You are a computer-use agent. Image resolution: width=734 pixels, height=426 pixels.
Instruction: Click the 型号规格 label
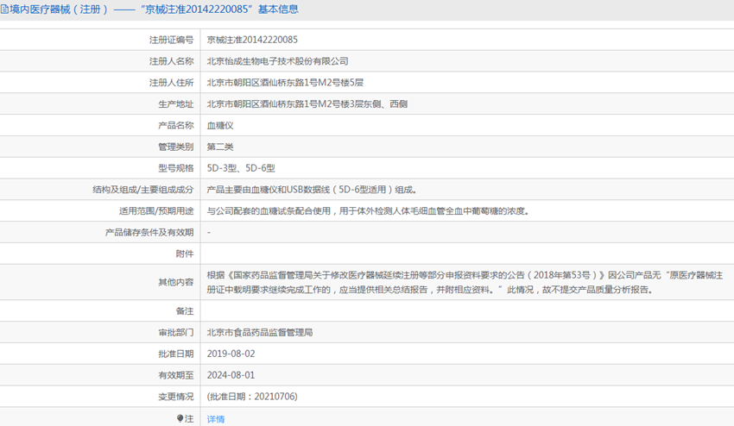coord(175,168)
